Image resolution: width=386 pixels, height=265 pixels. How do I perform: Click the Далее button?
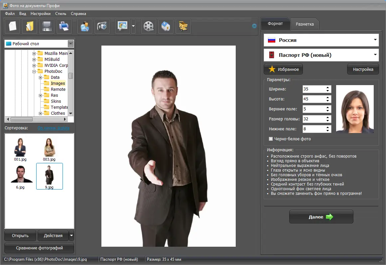[x=321, y=217]
